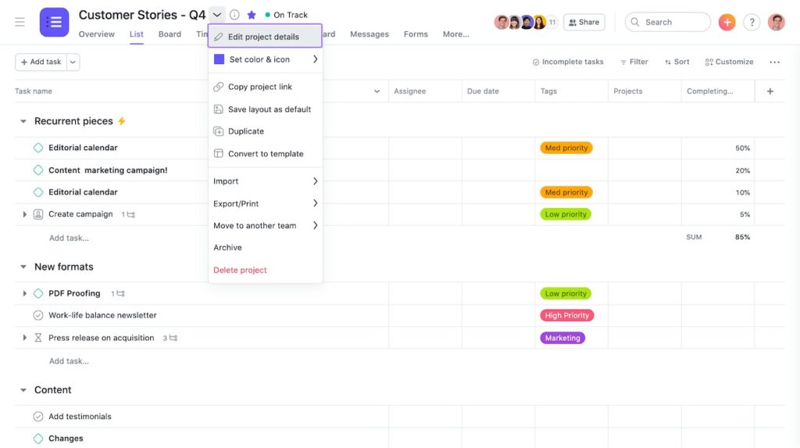
Task: Open the help question mark icon
Action: pyautogui.click(x=752, y=22)
